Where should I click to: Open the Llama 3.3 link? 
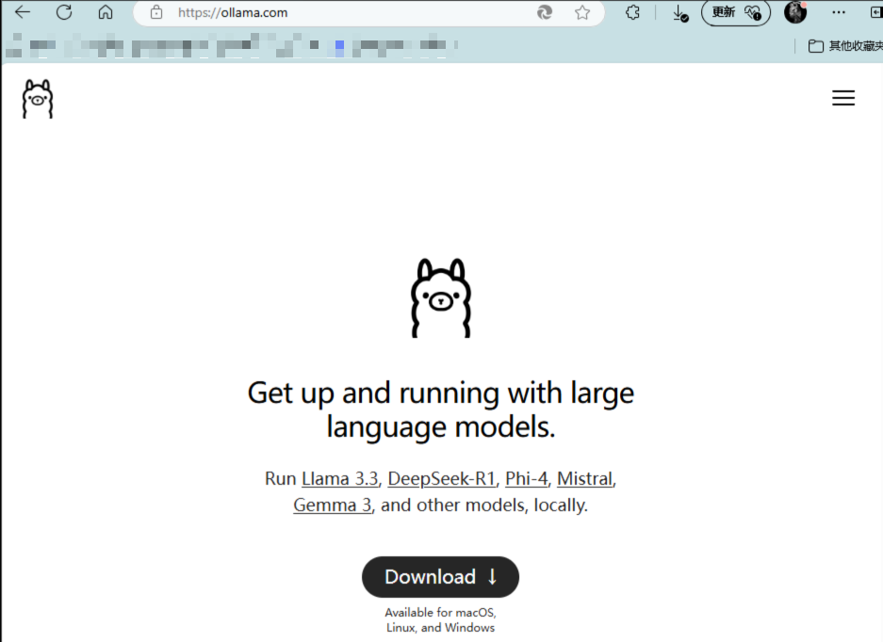(339, 478)
